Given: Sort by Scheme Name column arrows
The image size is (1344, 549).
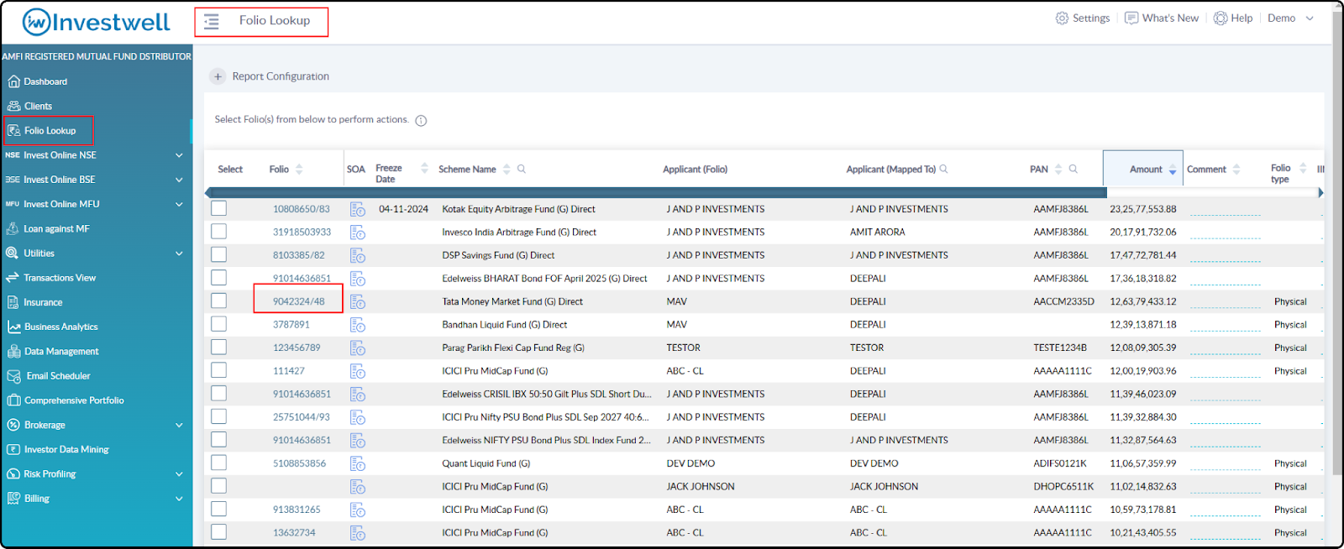Looking at the screenshot, I should (507, 170).
